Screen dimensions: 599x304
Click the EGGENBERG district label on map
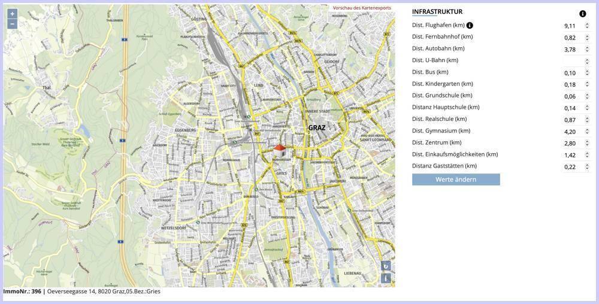[x=185, y=130]
